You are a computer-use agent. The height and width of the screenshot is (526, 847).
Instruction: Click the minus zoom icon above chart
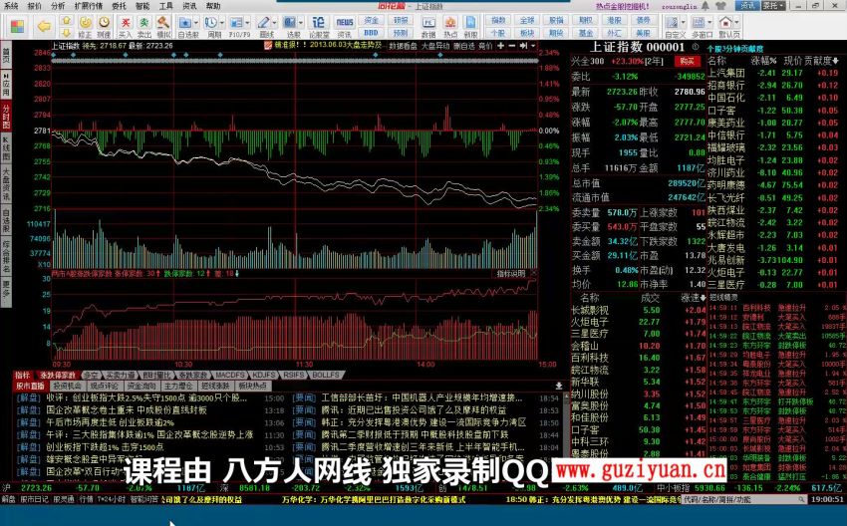point(512,46)
